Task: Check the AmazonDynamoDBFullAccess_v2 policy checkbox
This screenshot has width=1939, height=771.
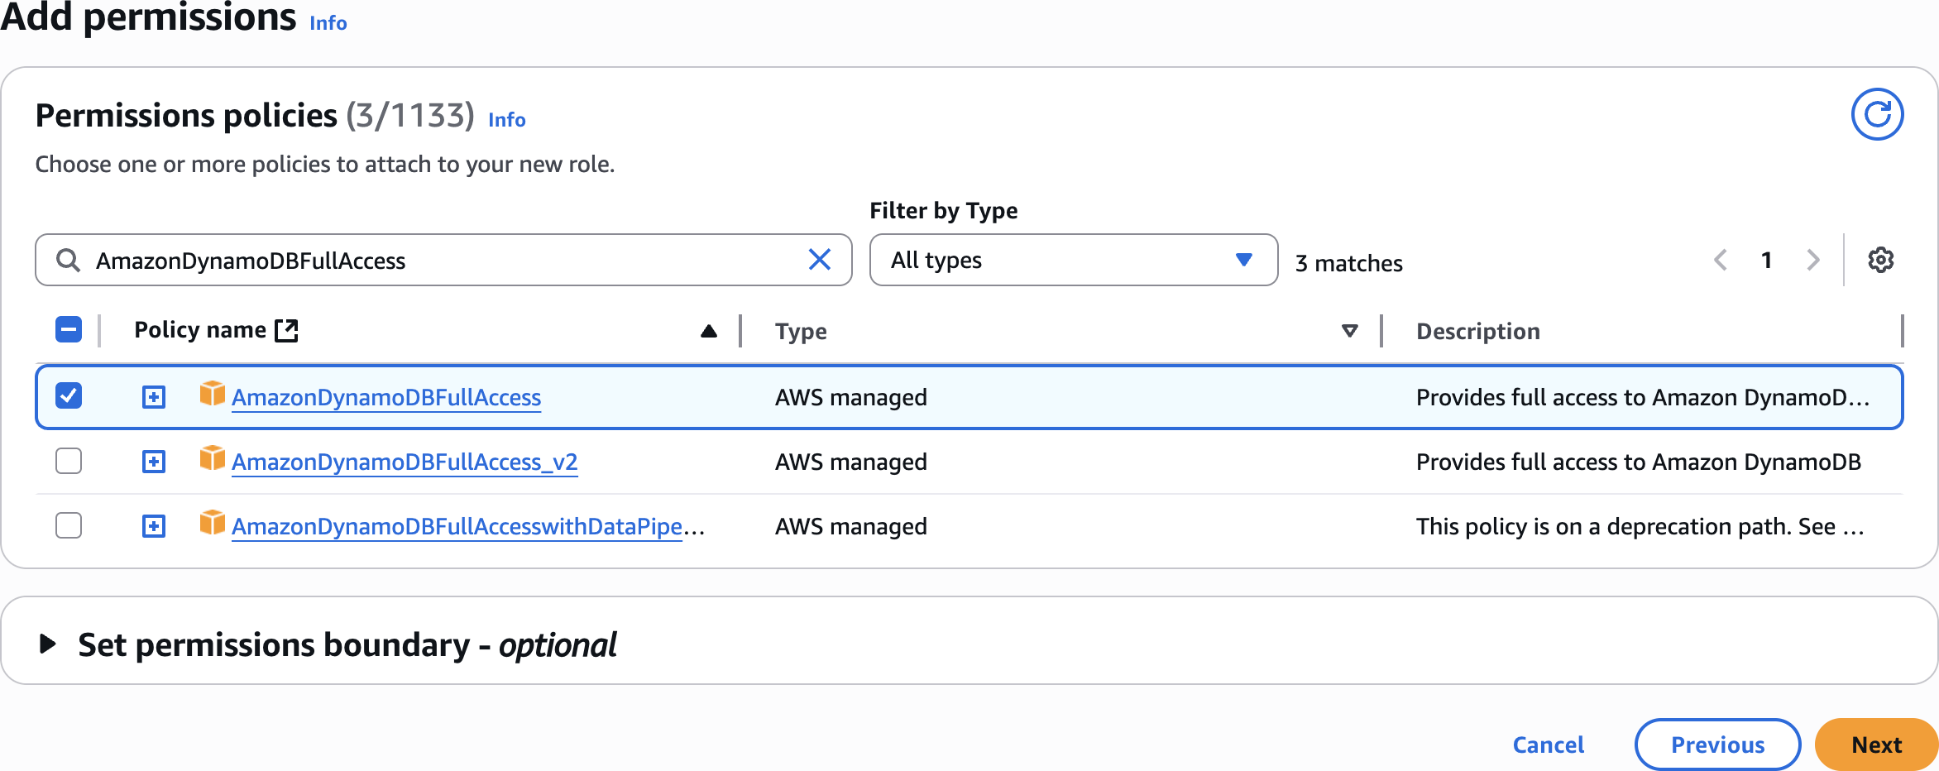Action: coord(69,460)
